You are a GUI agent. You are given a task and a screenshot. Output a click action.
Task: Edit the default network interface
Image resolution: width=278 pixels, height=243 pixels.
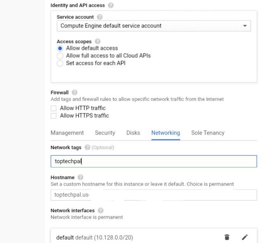tap(244, 237)
